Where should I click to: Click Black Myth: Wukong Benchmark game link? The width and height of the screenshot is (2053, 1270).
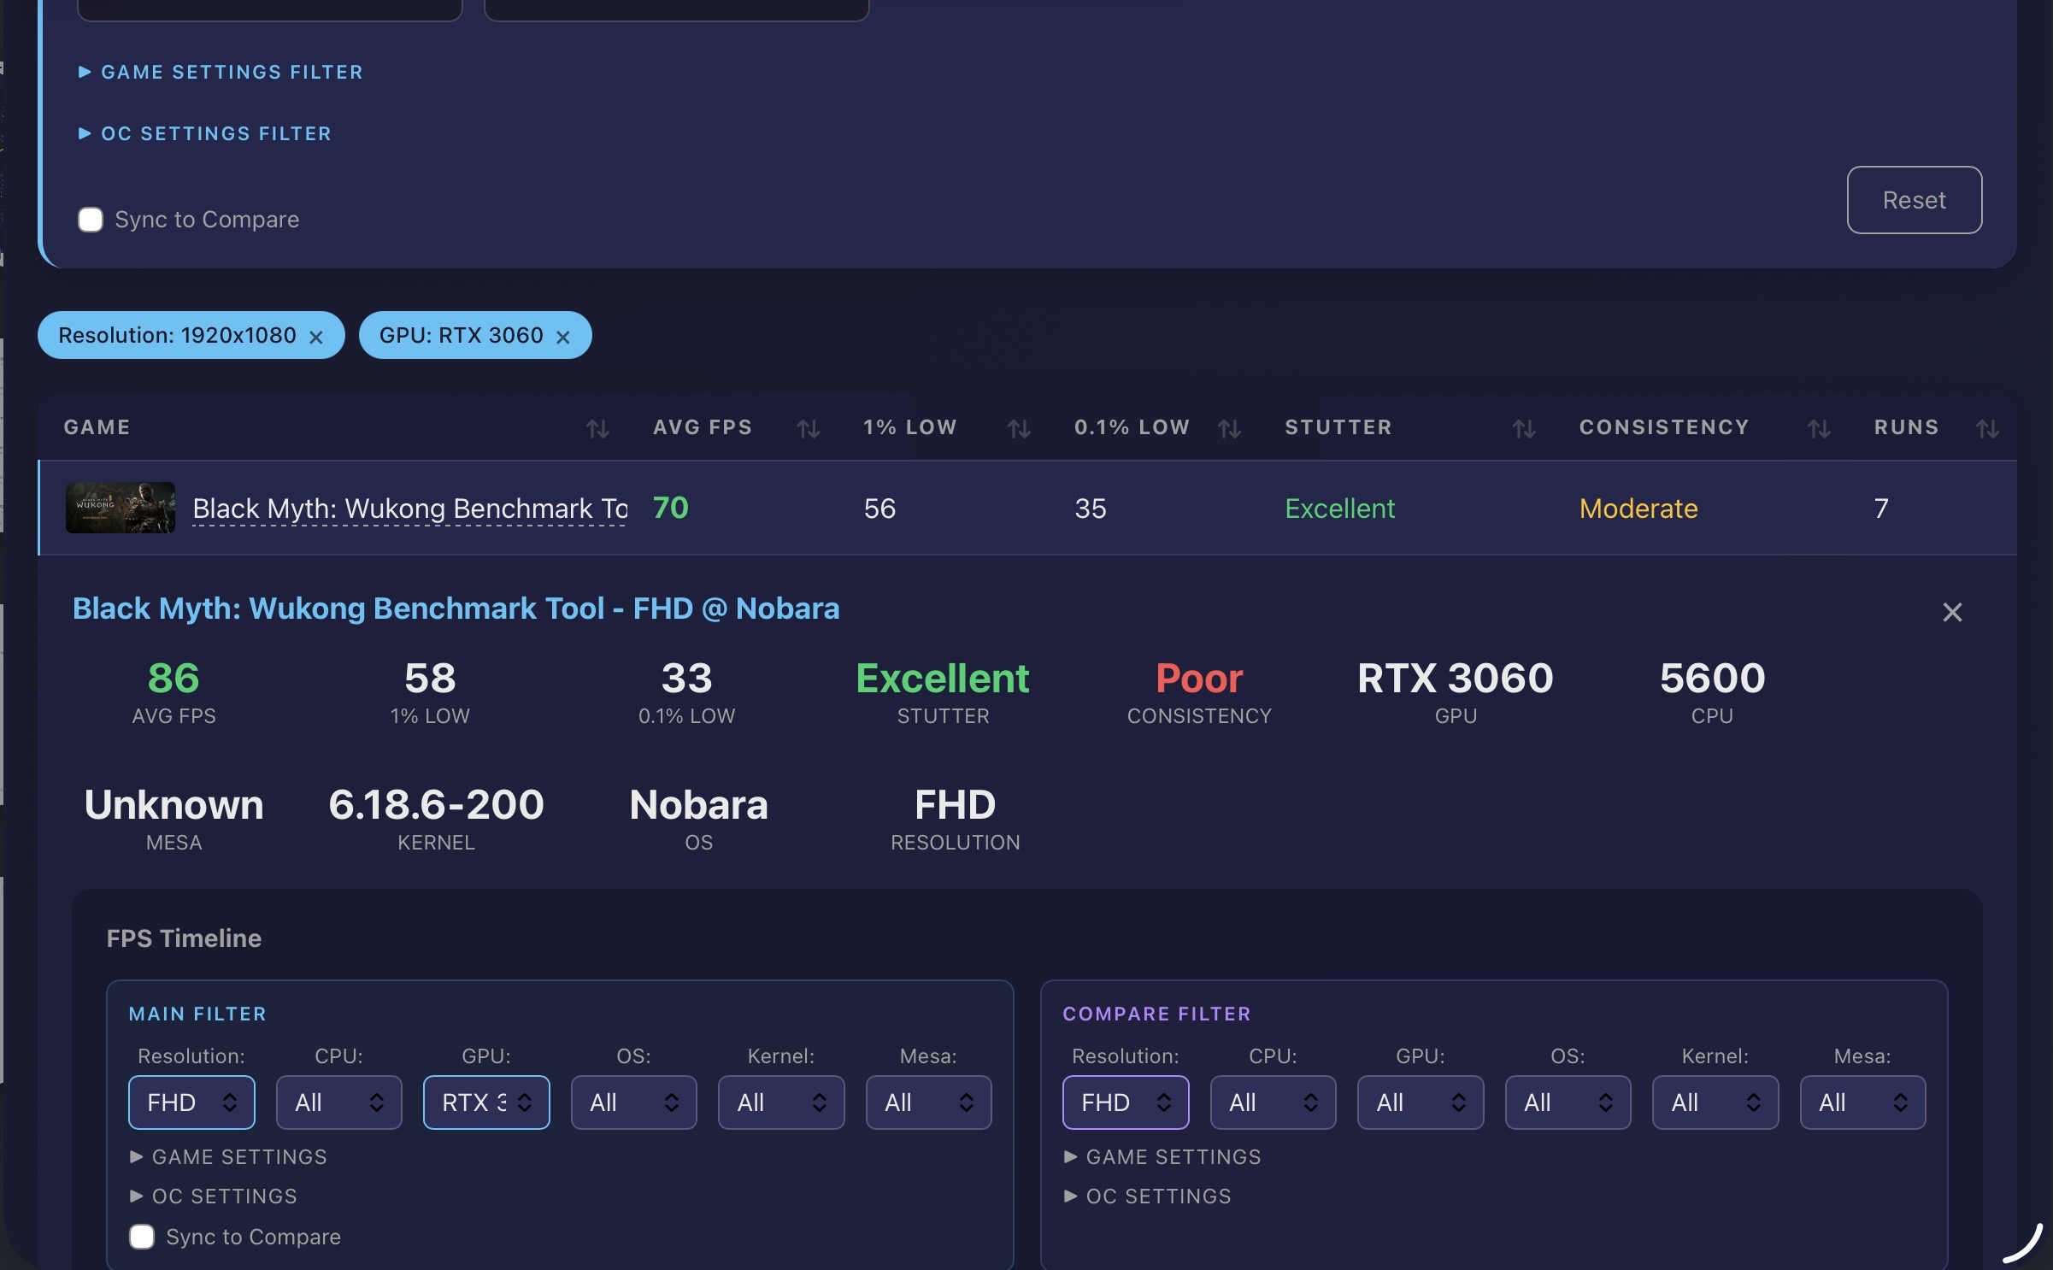pos(409,509)
